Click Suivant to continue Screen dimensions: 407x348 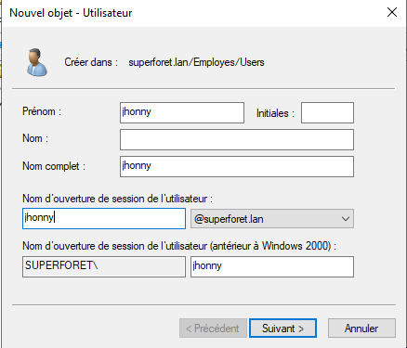[x=282, y=329]
